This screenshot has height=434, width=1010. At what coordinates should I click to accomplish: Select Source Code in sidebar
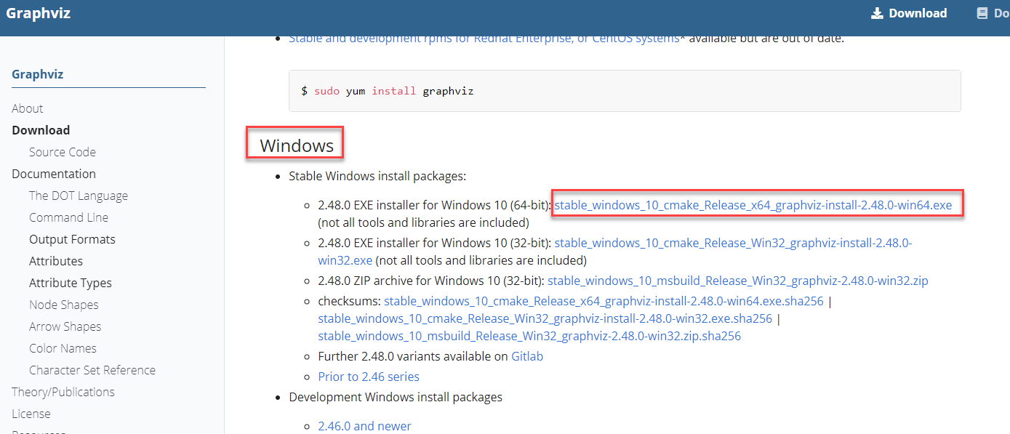coord(63,152)
